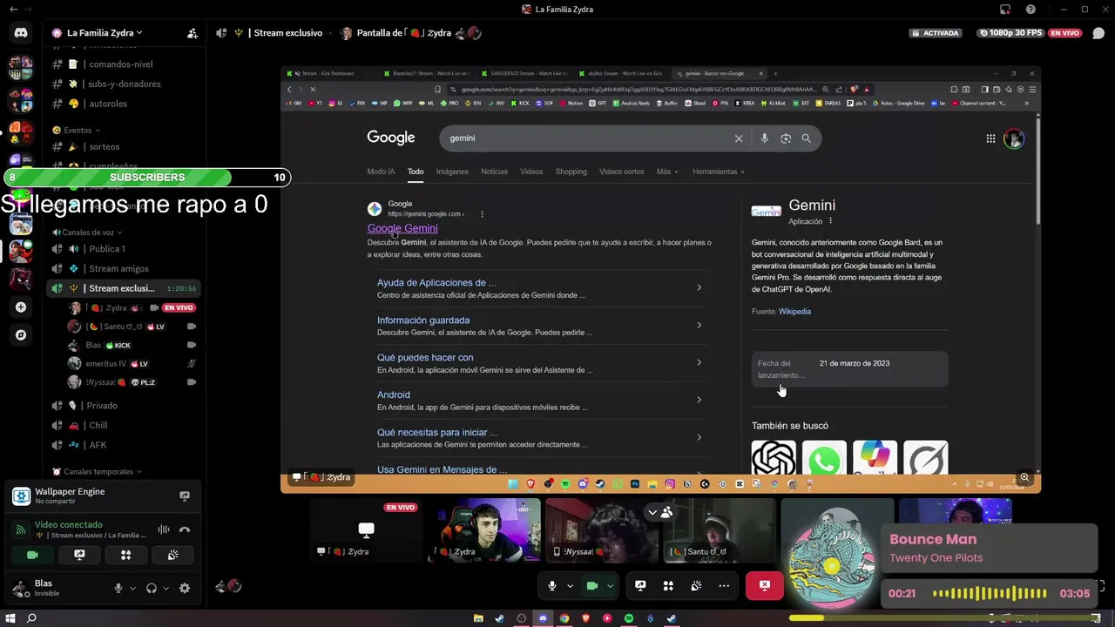
Task: Toggle headphones deafen in user panel
Action: click(x=152, y=589)
